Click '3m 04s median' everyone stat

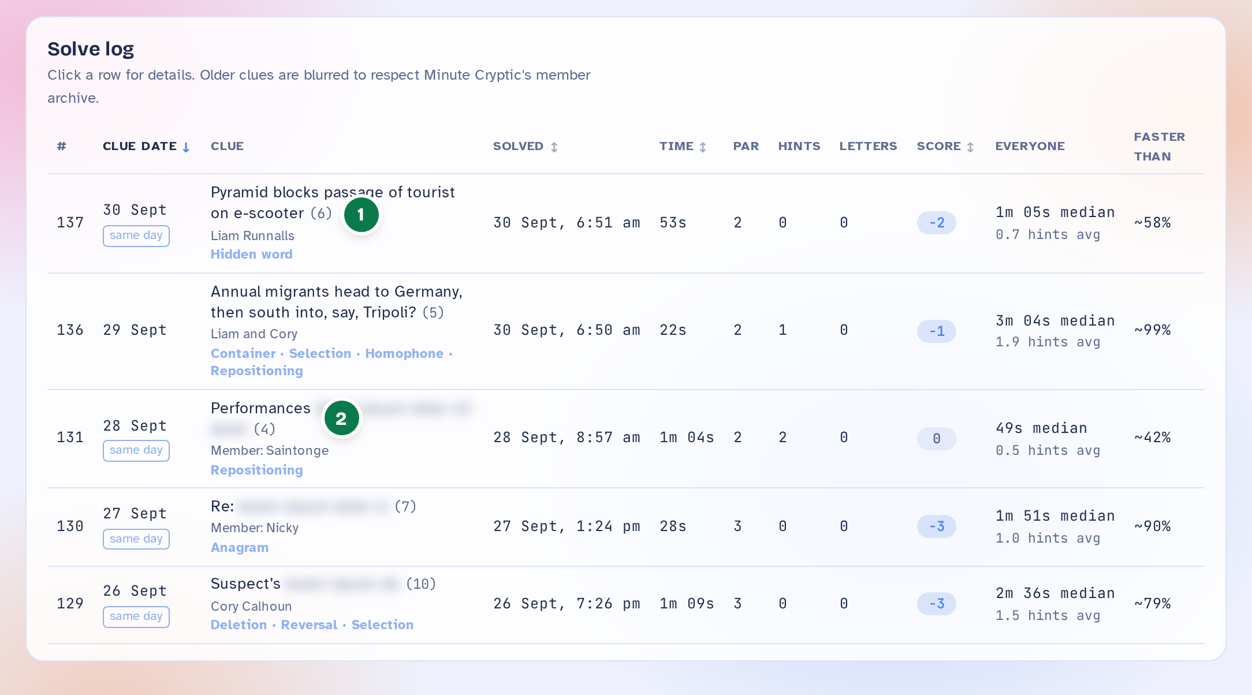[1055, 321]
